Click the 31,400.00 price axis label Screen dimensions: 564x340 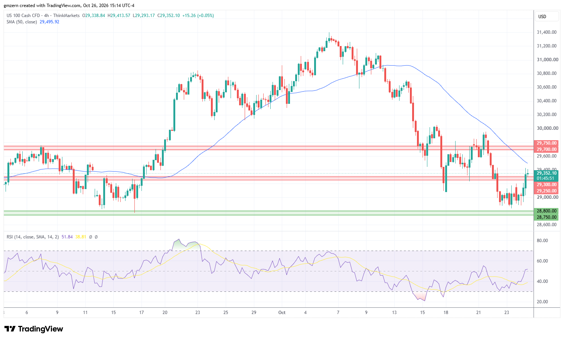pos(547,32)
